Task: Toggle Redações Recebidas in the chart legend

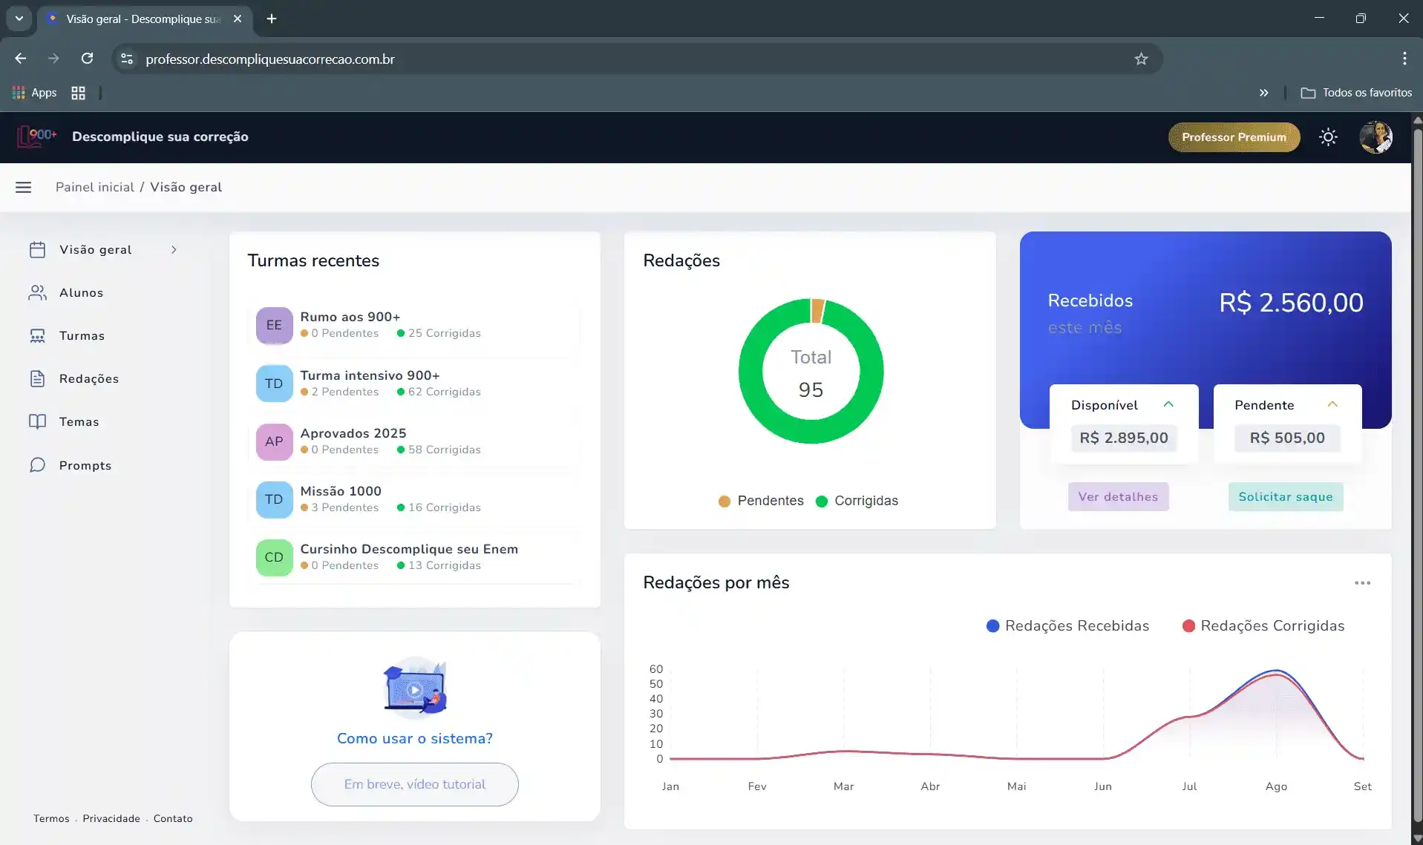Action: [x=1067, y=625]
